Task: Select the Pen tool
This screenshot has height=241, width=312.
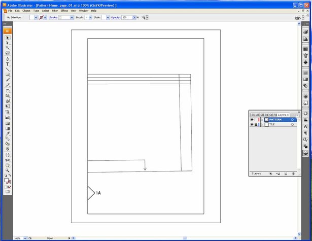Action: pos(8,59)
